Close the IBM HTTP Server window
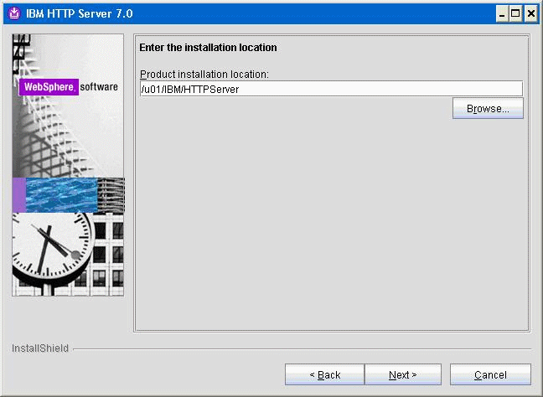The image size is (543, 397). click(x=531, y=14)
